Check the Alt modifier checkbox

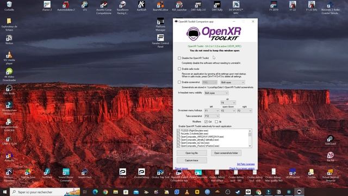(x=216, y=122)
